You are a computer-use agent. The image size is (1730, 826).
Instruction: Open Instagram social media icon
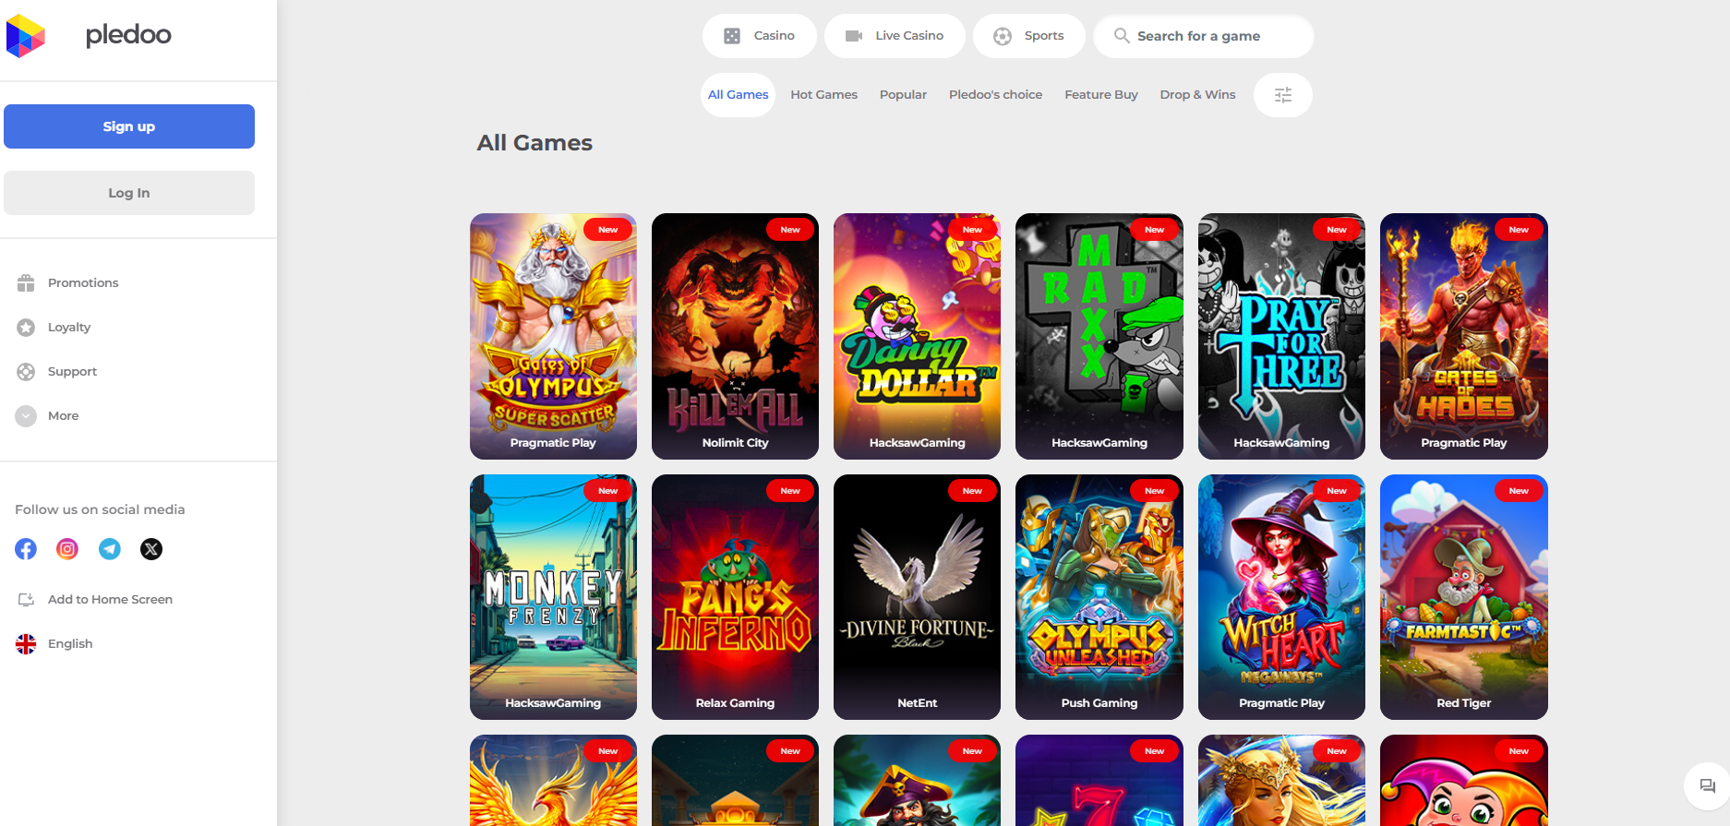[x=67, y=549]
